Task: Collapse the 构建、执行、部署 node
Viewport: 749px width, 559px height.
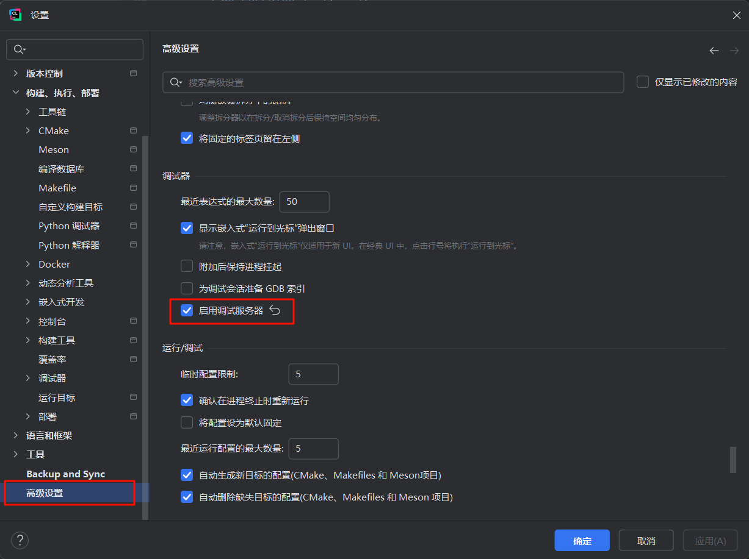Action: [16, 93]
